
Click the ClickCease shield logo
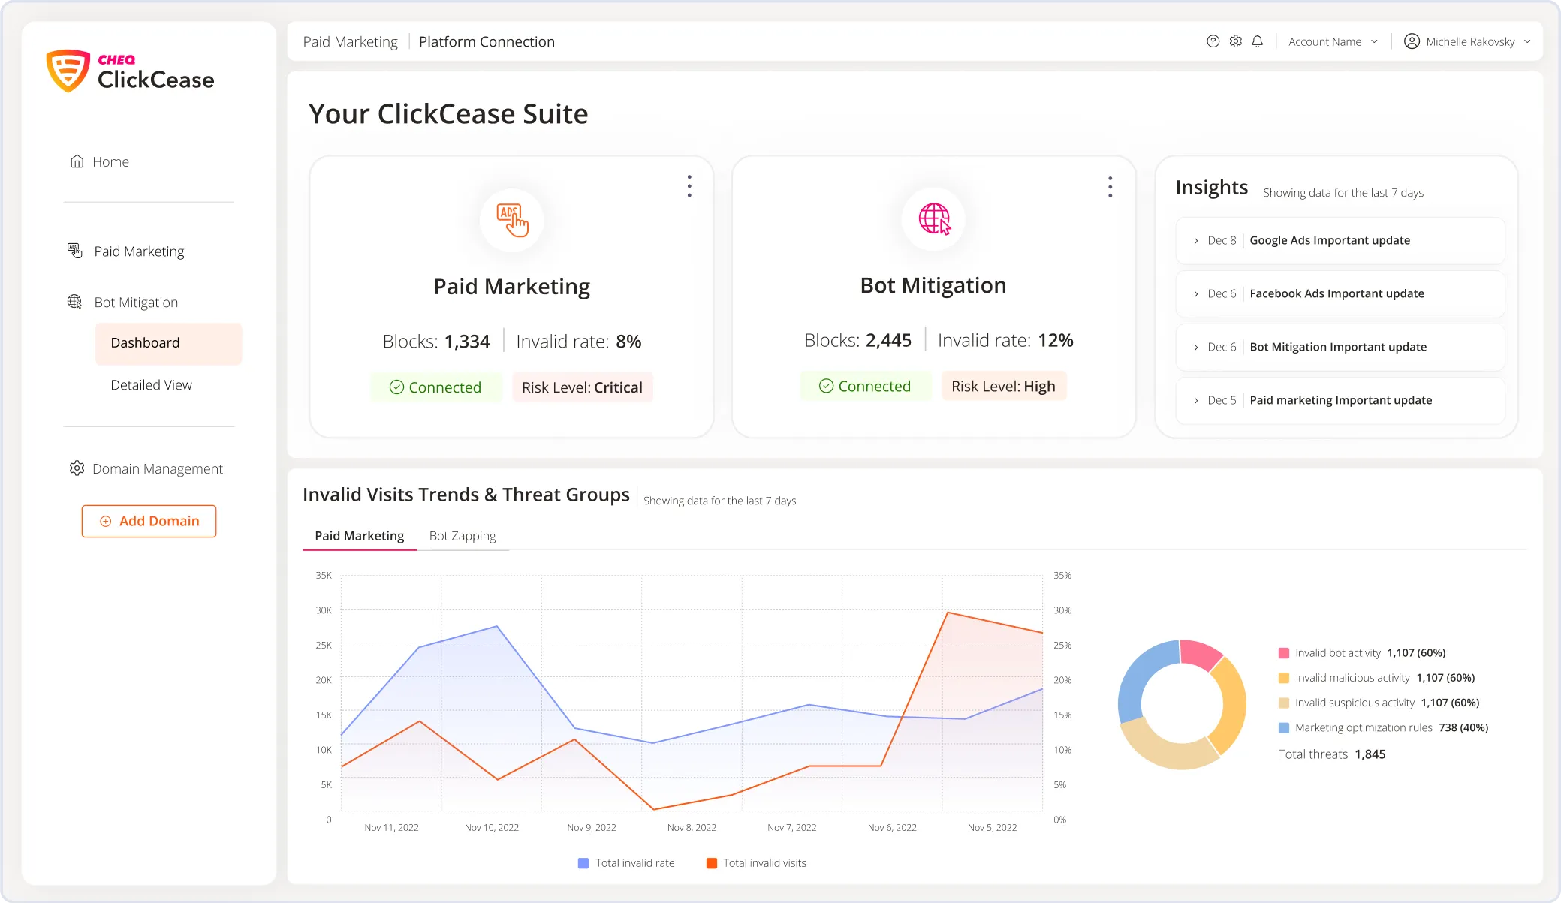click(68, 71)
